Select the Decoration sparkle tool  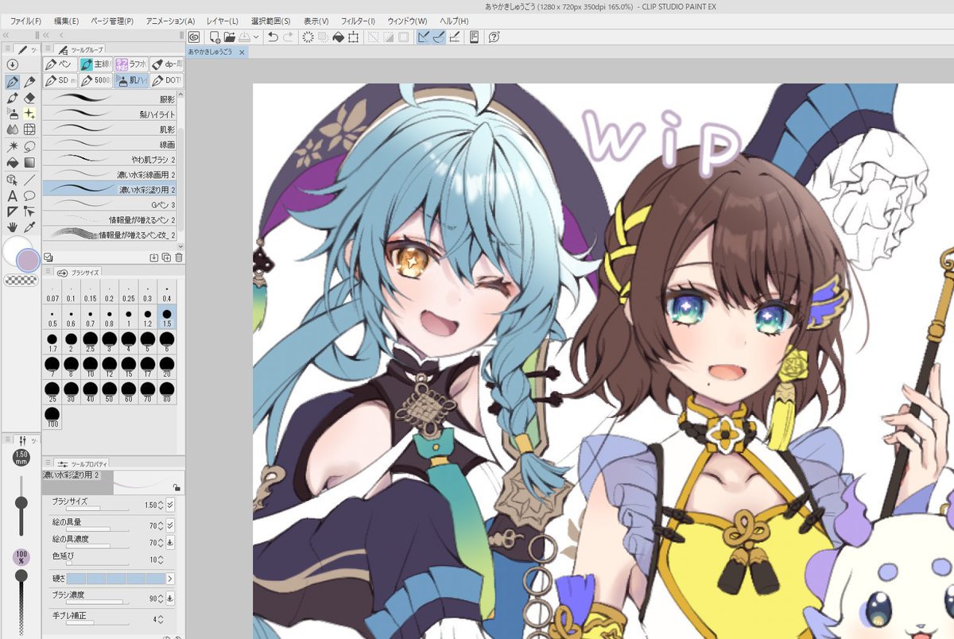29,114
